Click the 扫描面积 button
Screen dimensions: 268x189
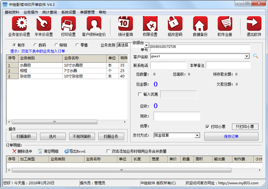24,136
